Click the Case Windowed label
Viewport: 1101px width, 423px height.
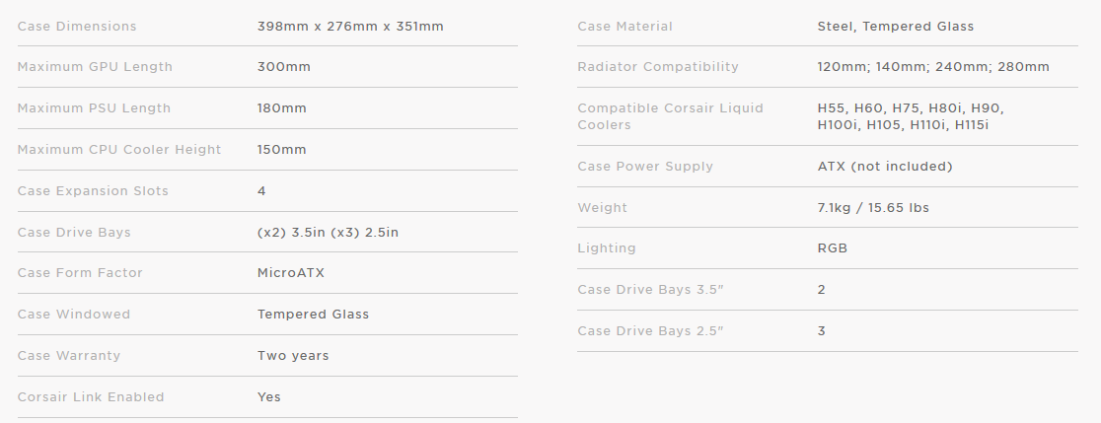74,315
